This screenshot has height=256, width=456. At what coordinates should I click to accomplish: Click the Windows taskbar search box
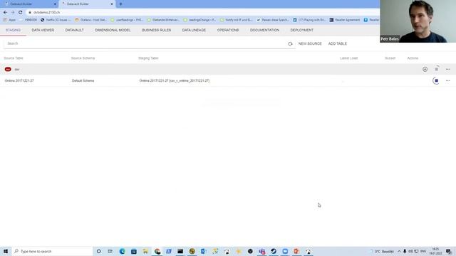52,251
